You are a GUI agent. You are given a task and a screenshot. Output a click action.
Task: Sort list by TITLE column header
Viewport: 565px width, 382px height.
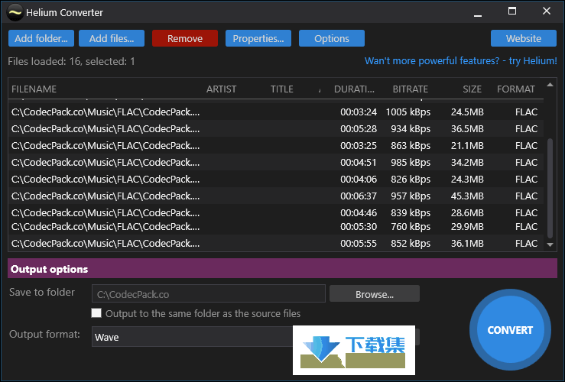[282, 89]
